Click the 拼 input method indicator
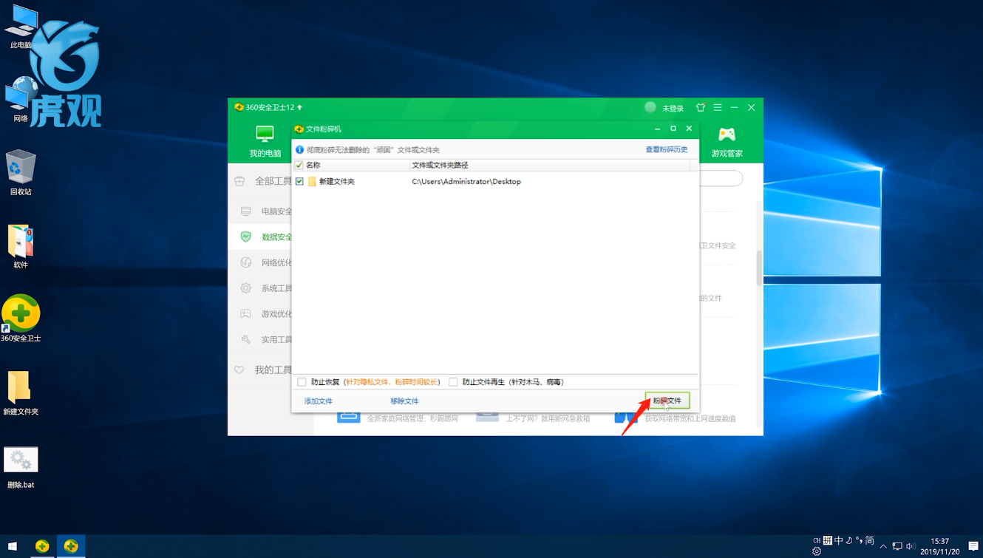 pyautogui.click(x=828, y=540)
